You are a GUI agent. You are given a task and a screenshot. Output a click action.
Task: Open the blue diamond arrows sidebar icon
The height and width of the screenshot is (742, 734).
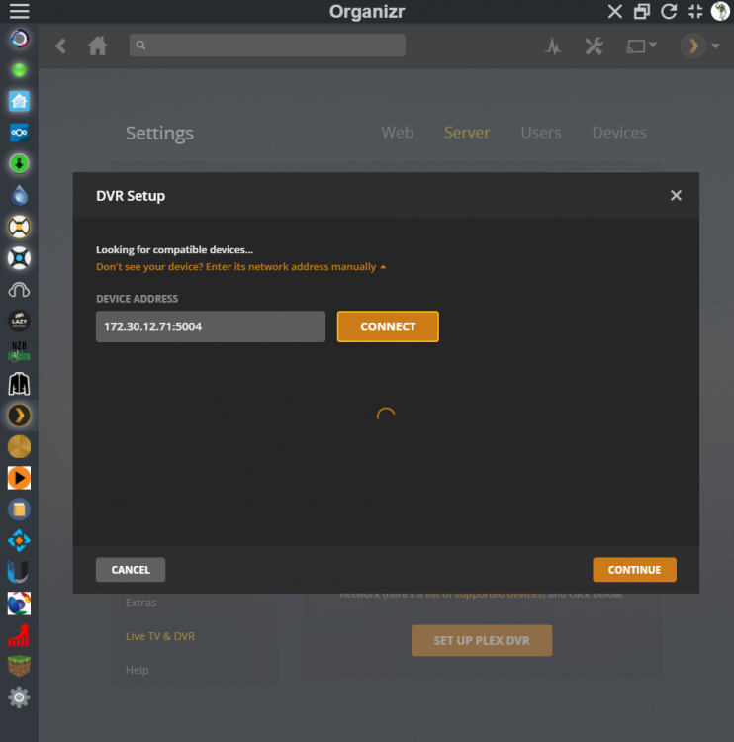click(20, 541)
